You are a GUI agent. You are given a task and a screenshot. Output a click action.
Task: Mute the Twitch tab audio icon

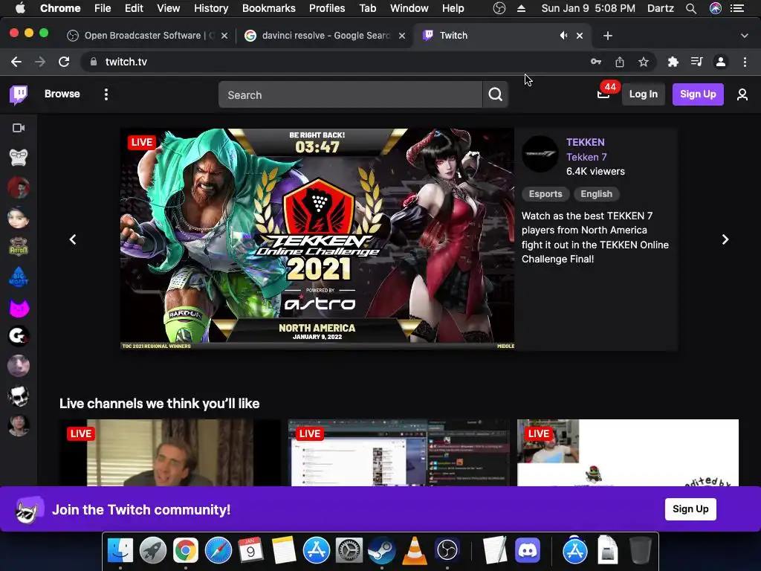(x=563, y=36)
